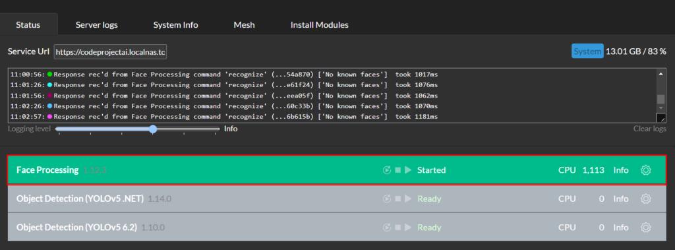The height and width of the screenshot is (250, 675).
Task: Select the Face Processing module name
Action: pyautogui.click(x=47, y=170)
